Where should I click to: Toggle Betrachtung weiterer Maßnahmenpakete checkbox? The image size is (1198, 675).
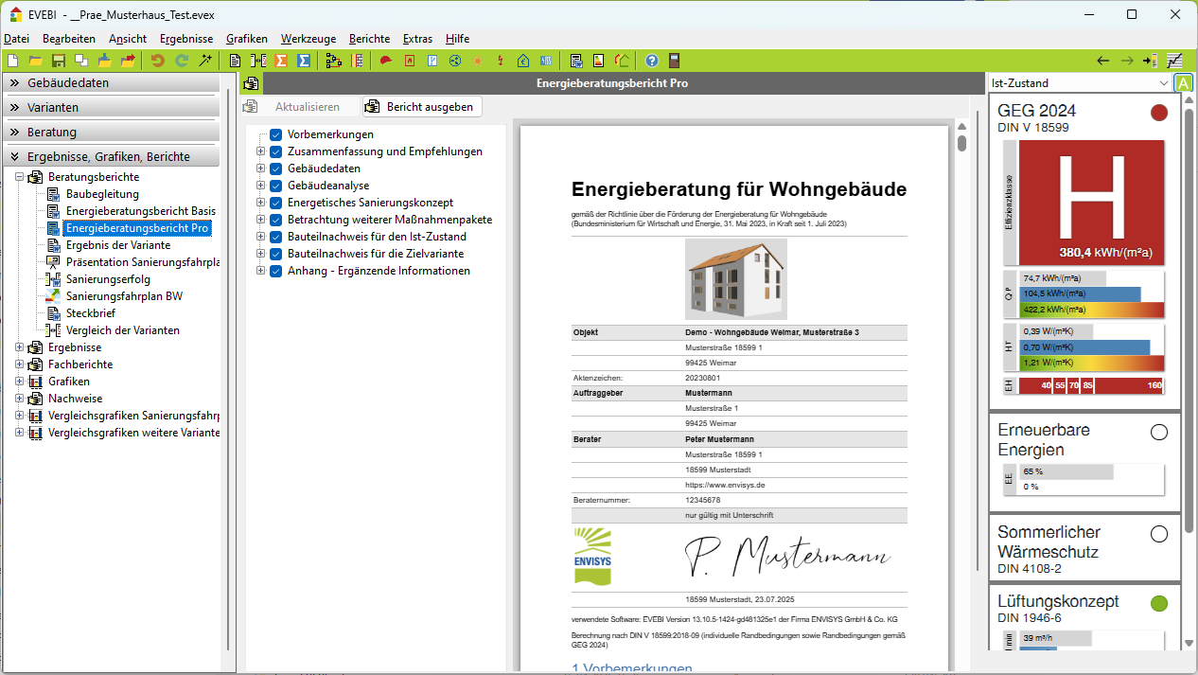276,220
